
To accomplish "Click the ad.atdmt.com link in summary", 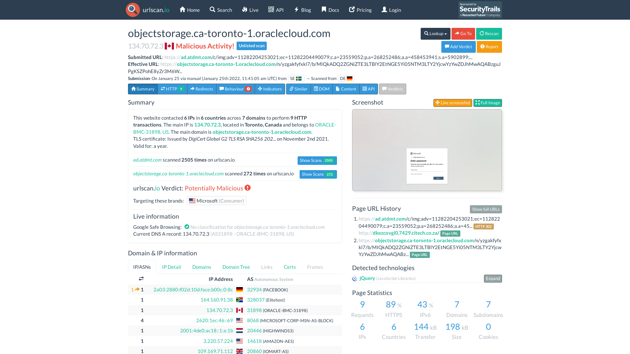I will click(147, 160).
